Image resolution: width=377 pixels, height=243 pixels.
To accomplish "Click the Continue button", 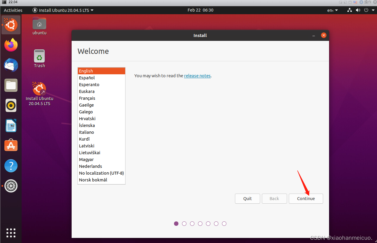I will tap(306, 199).
